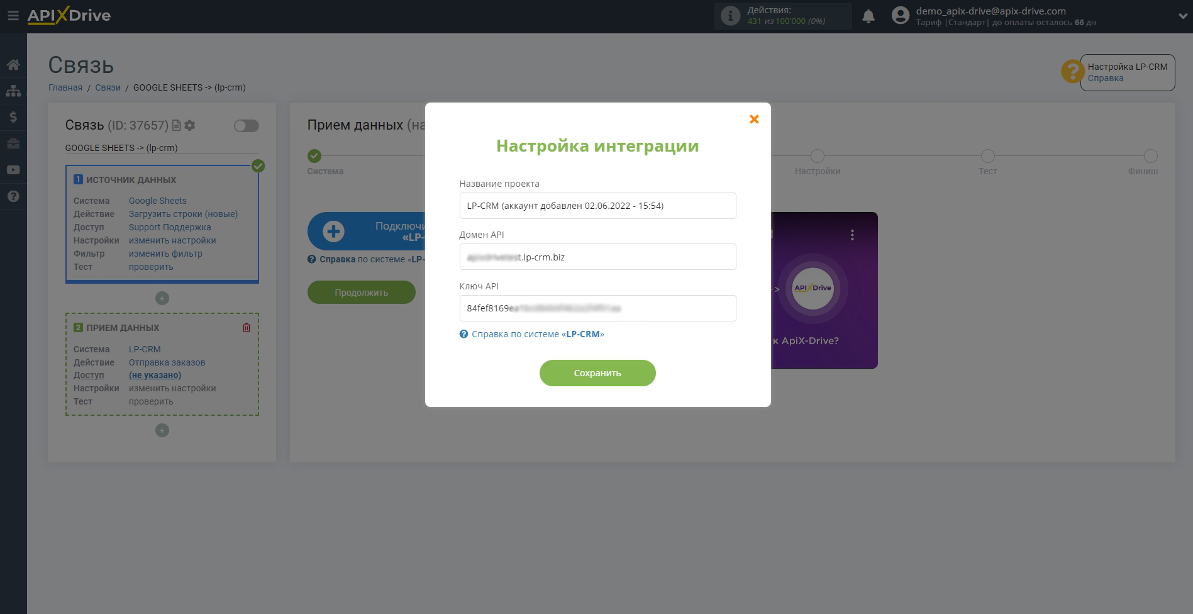The width and height of the screenshot is (1193, 614).
Task: Delete the data receiver with trash icon
Action: coord(247,328)
